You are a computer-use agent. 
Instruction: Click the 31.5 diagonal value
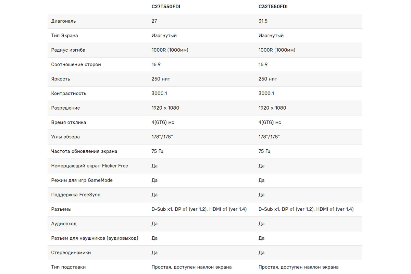coord(263,21)
